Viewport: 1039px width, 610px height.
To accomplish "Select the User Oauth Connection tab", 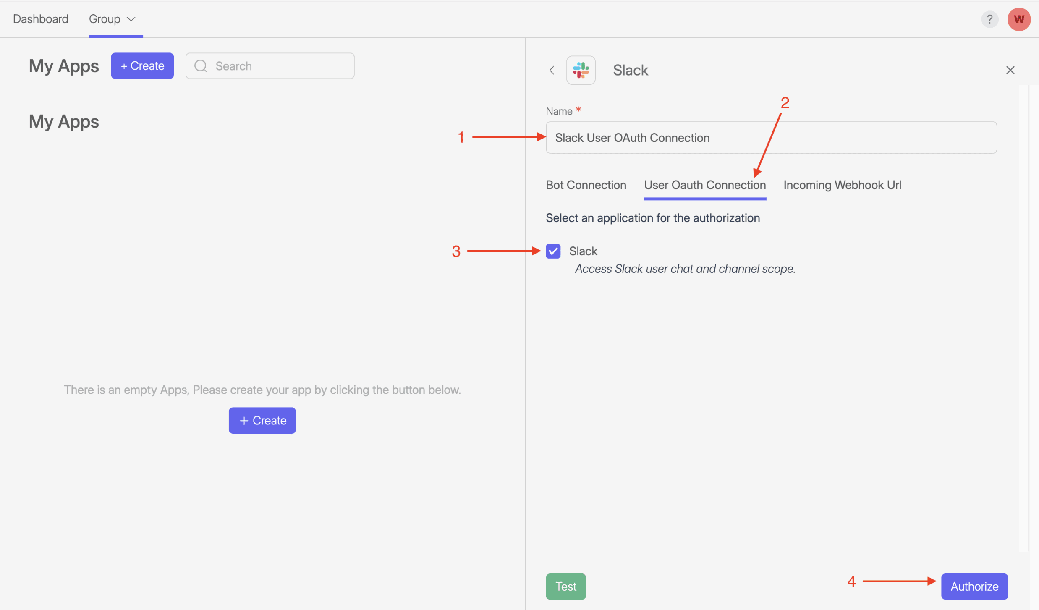I will tap(704, 185).
